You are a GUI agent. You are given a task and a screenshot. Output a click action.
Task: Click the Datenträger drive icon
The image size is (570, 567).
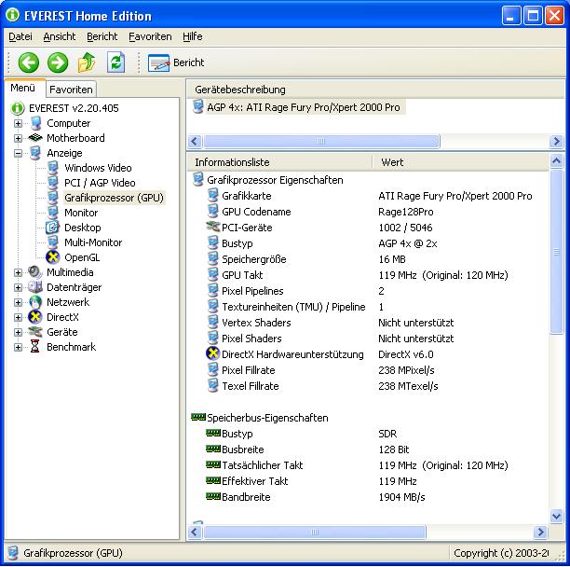pos(35,287)
